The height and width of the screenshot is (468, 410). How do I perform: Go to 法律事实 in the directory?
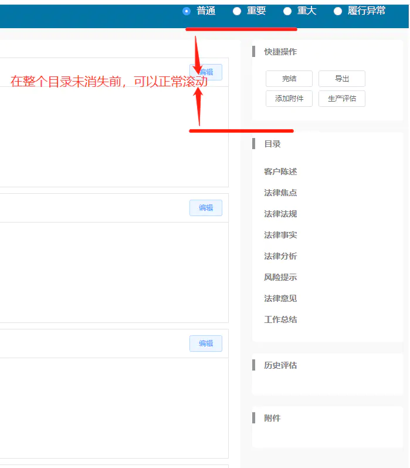click(x=280, y=235)
